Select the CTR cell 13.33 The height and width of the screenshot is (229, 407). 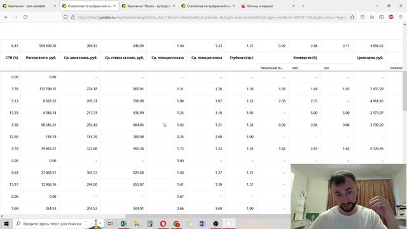[x=14, y=113]
